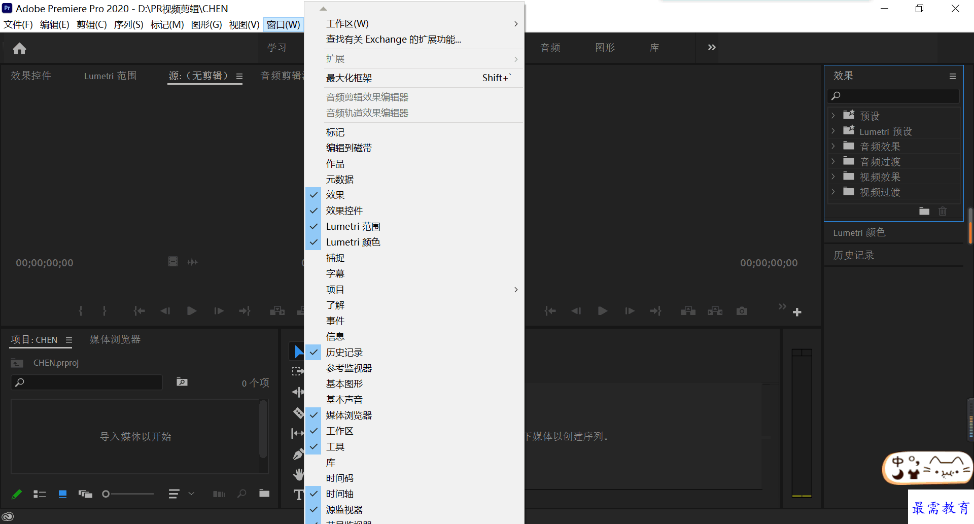Mark Out point in source monitor
The image size is (974, 524).
tap(105, 311)
